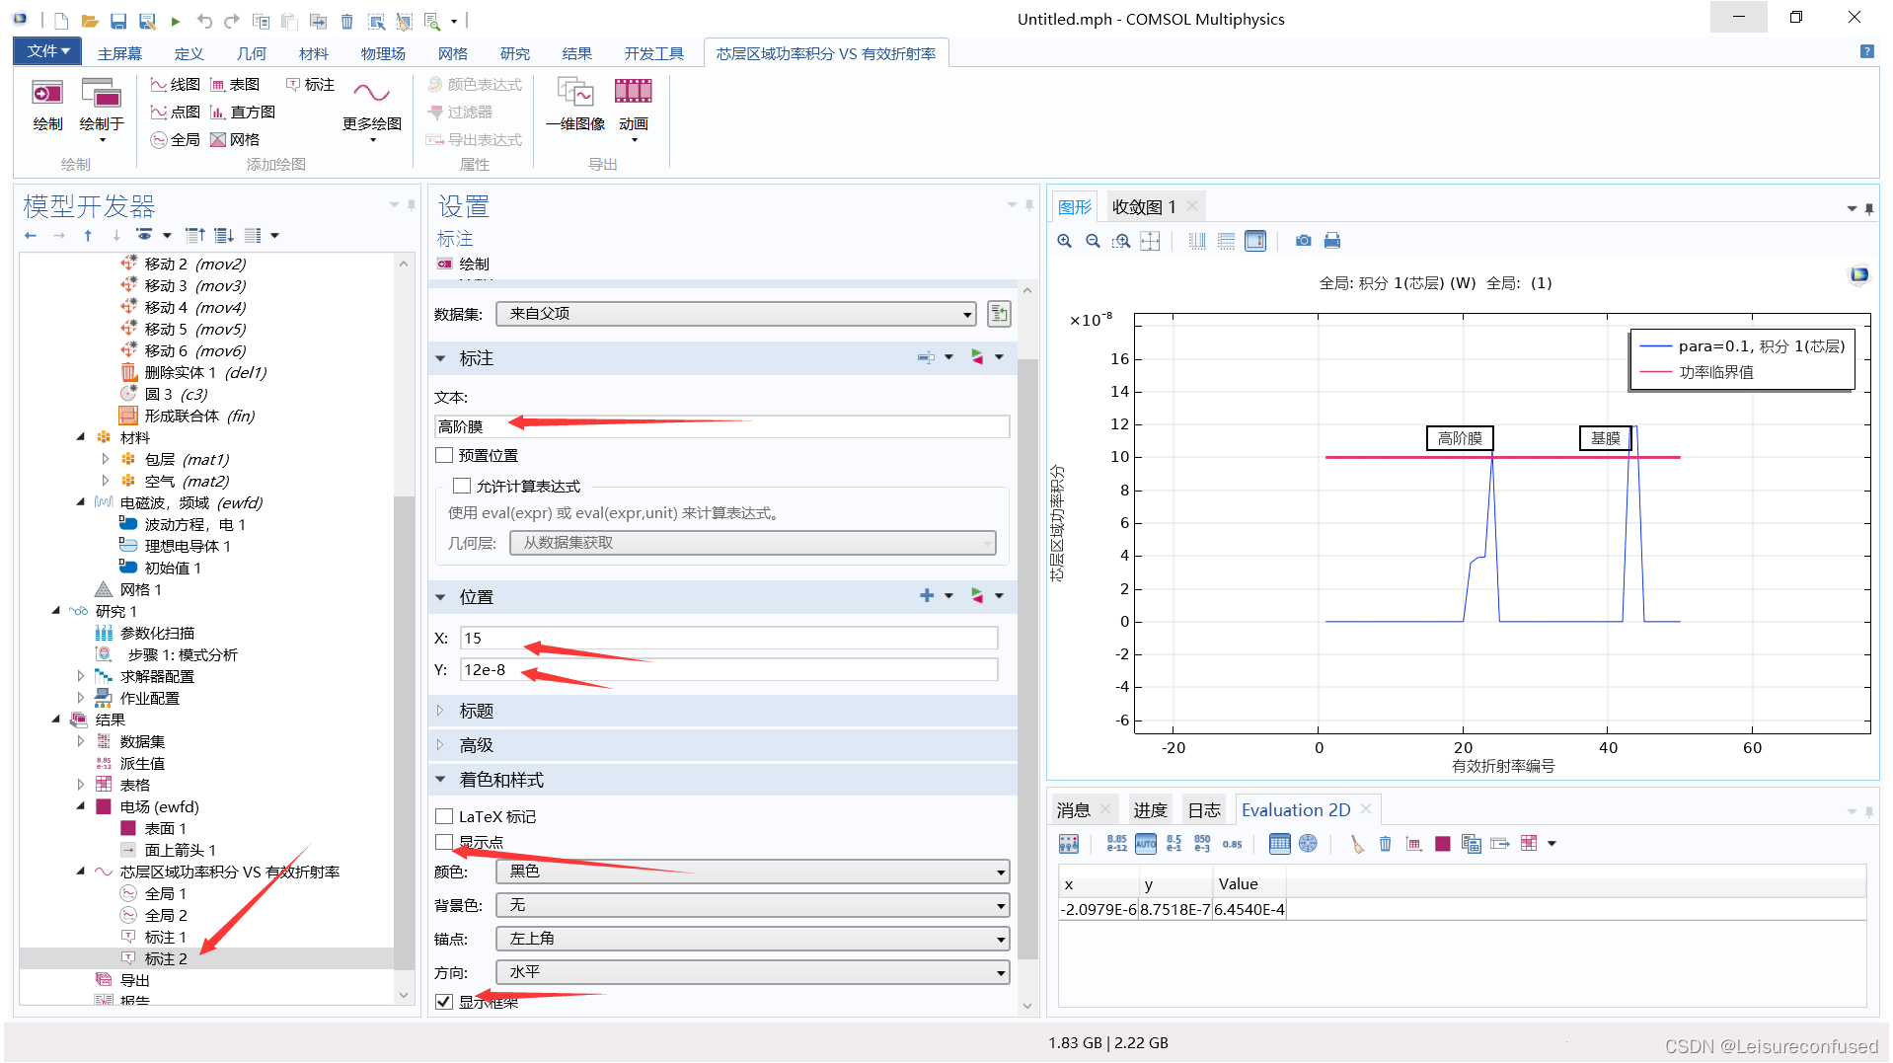Switch to 物理场 ribbon tab
1893x1063 pixels.
(x=383, y=53)
